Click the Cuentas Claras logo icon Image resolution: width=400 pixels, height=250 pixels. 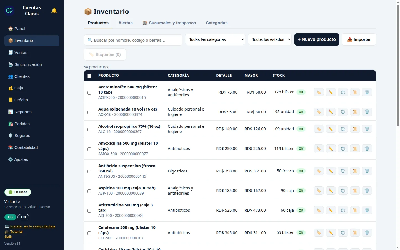(9, 11)
